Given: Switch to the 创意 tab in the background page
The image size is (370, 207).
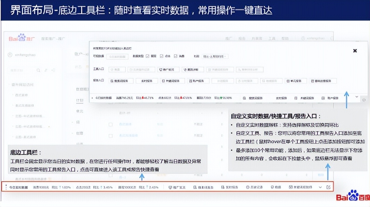Looking at the screenshot, I should pos(80,133).
